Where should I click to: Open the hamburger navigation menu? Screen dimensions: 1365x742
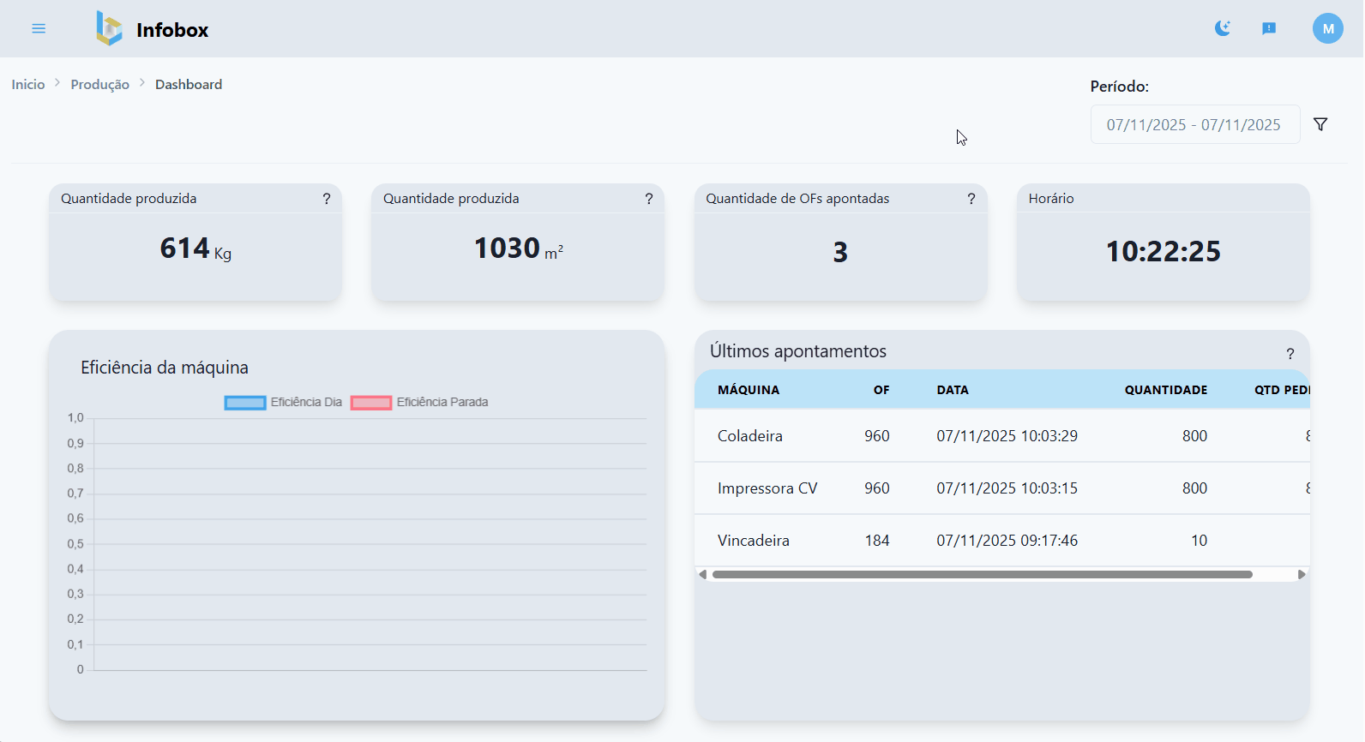(x=39, y=28)
